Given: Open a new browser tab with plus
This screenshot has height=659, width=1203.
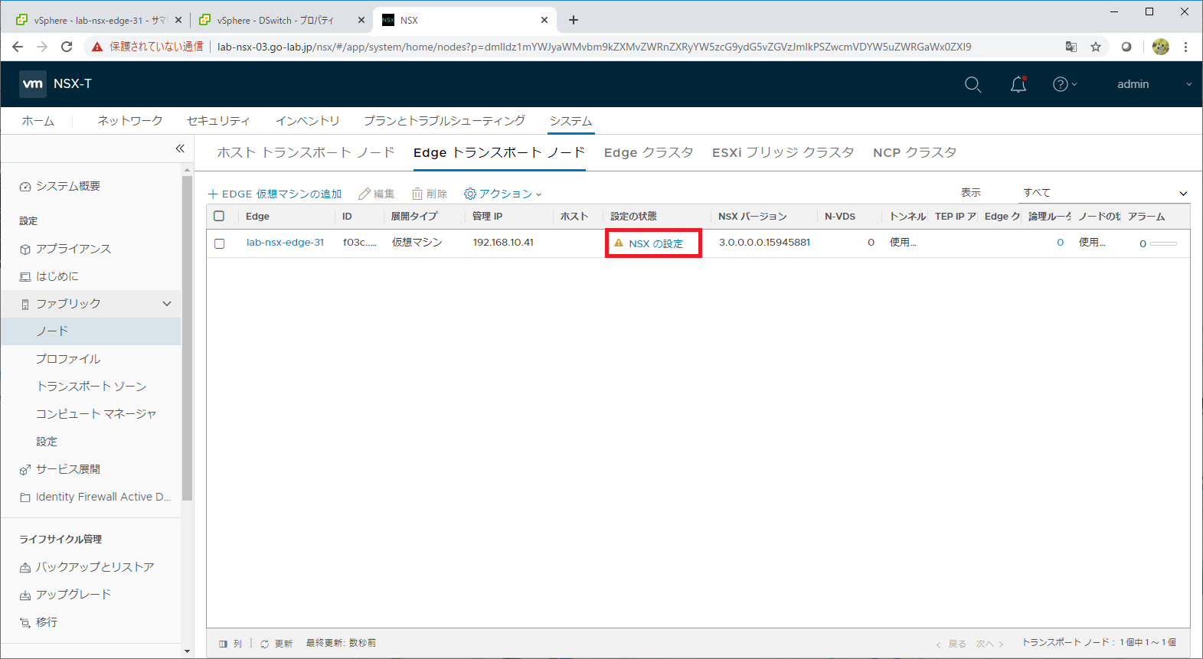Looking at the screenshot, I should pos(574,20).
